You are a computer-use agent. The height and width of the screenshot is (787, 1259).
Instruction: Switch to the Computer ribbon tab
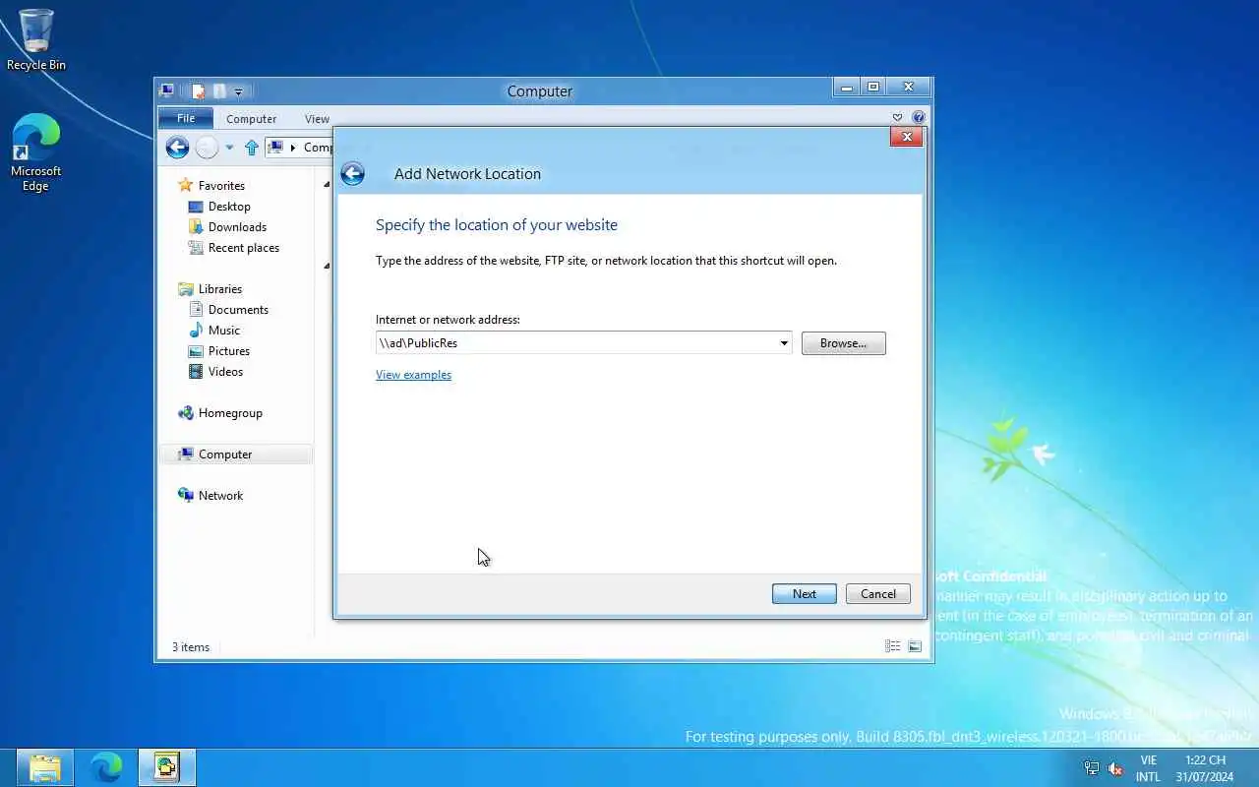click(251, 119)
